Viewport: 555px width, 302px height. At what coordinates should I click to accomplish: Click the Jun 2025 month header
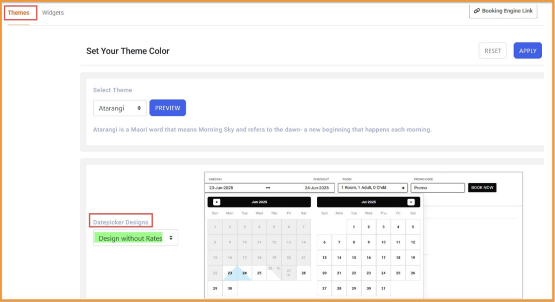(259, 202)
